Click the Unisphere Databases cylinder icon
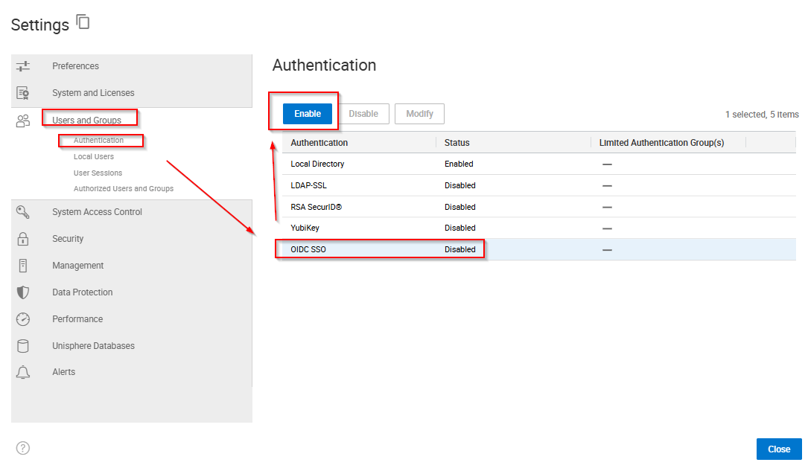Image resolution: width=808 pixels, height=471 pixels. [23, 346]
